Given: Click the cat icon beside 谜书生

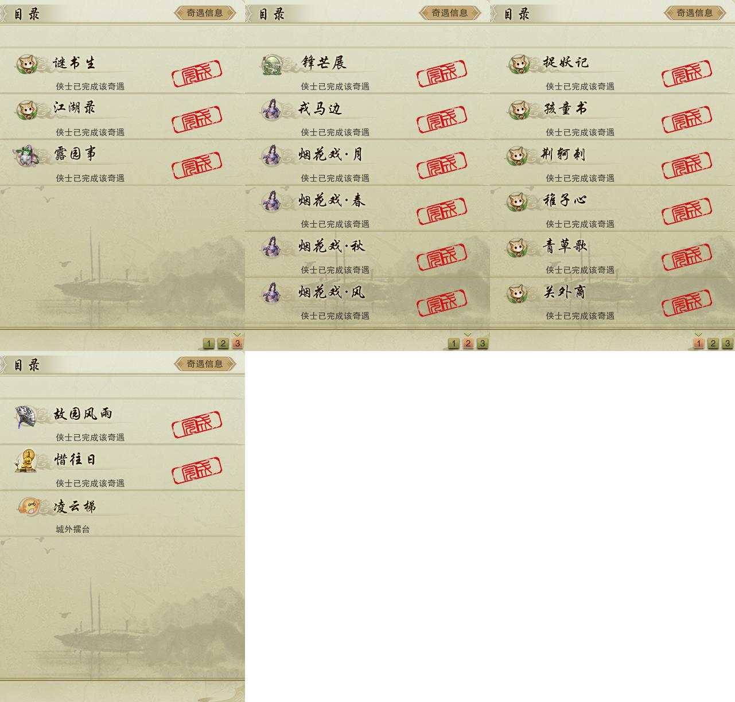Looking at the screenshot, I should tap(27, 64).
